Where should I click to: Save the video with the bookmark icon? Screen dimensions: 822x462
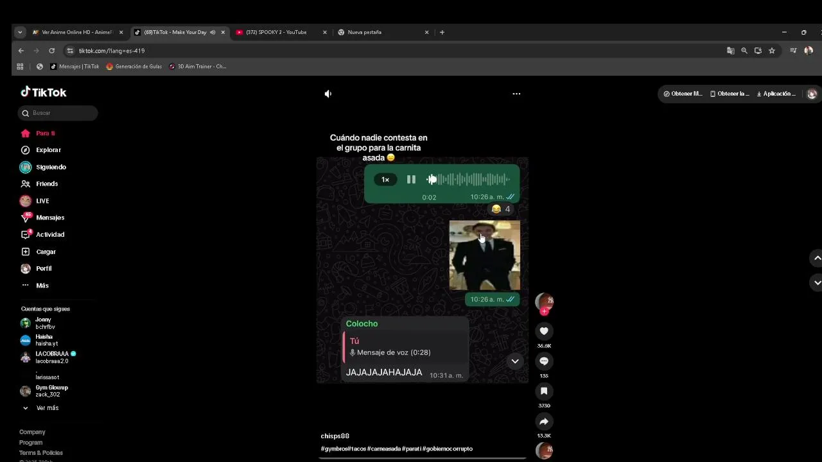[544, 391]
